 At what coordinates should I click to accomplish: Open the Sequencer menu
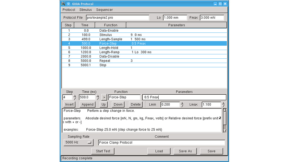pyautogui.click(x=104, y=10)
